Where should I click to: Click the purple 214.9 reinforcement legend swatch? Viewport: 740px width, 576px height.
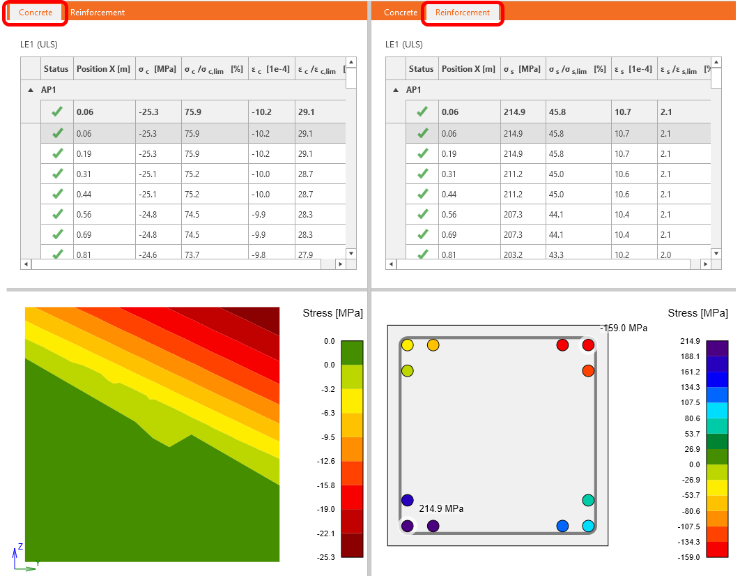click(718, 349)
